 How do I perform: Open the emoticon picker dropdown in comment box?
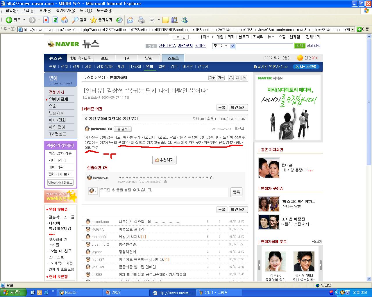(x=93, y=191)
